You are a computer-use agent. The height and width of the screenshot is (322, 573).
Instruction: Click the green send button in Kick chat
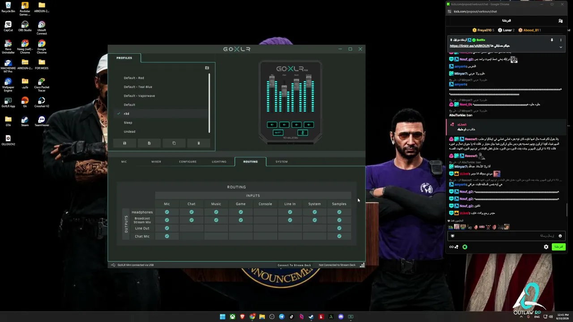pyautogui.click(x=558, y=247)
